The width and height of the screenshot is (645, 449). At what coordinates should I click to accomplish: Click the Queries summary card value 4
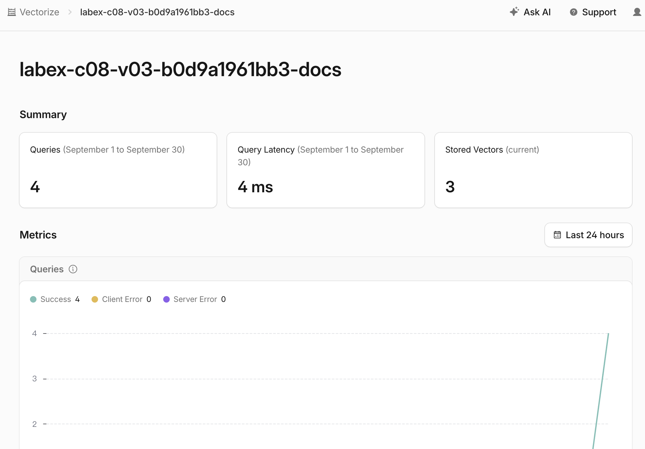click(x=35, y=187)
